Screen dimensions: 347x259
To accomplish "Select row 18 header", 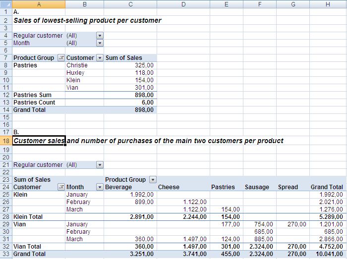I will tap(6, 141).
